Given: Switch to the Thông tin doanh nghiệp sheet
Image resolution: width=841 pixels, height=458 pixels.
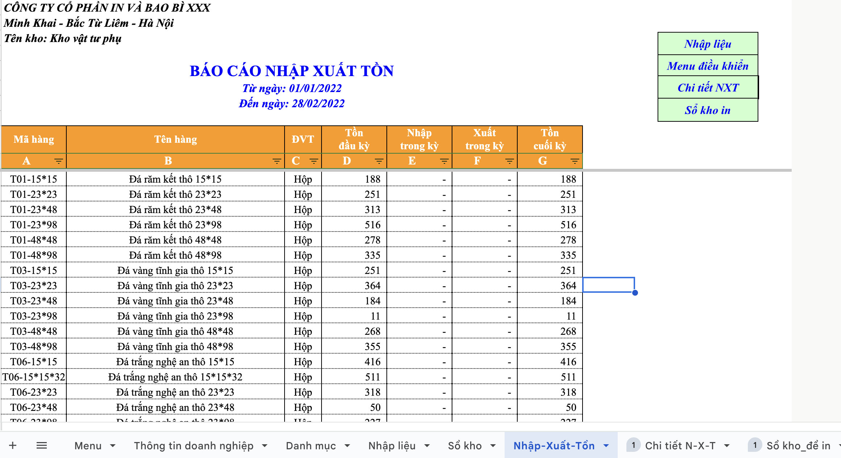Looking at the screenshot, I should 194,446.
